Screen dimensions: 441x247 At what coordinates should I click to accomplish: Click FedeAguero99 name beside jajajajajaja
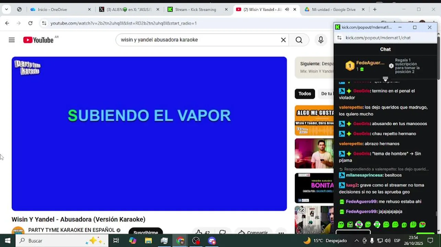pyautogui.click(x=361, y=212)
